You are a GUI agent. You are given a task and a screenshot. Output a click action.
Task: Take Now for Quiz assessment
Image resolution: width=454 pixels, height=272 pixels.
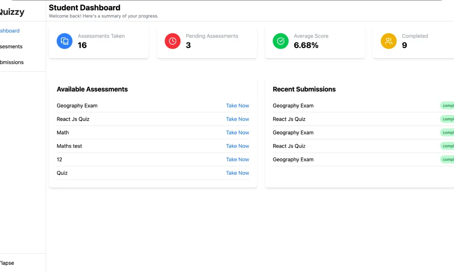coord(237,173)
